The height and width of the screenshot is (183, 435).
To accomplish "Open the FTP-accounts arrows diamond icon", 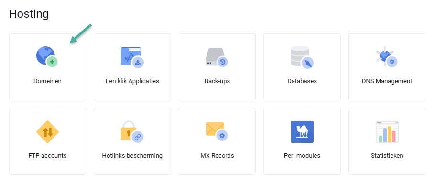I will (x=47, y=132).
